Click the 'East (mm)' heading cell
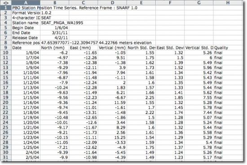The width and height of the screenshot is (247, 165). click(84, 48)
